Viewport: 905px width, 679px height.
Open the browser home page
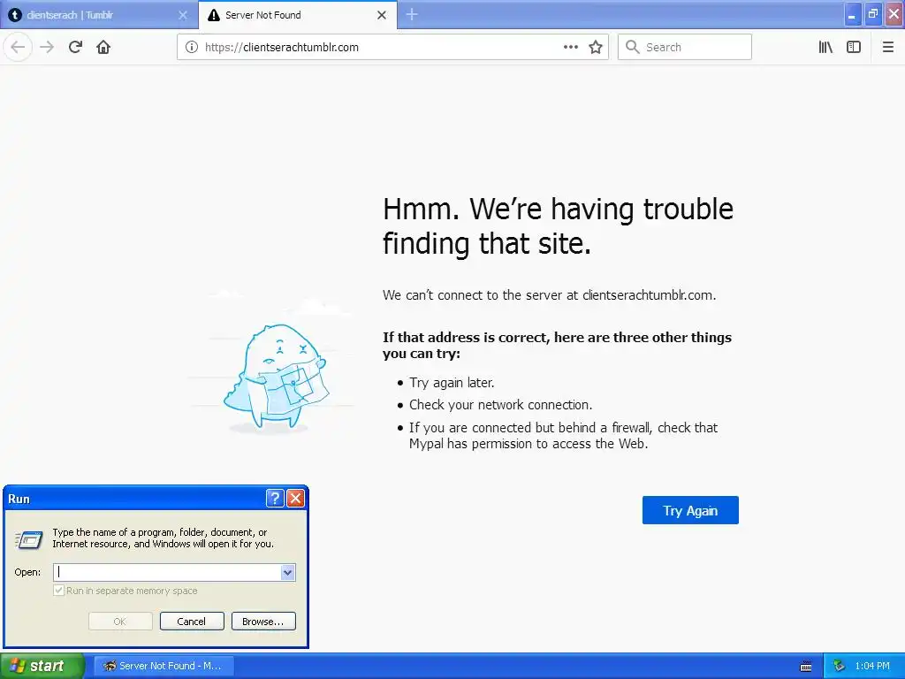click(103, 48)
